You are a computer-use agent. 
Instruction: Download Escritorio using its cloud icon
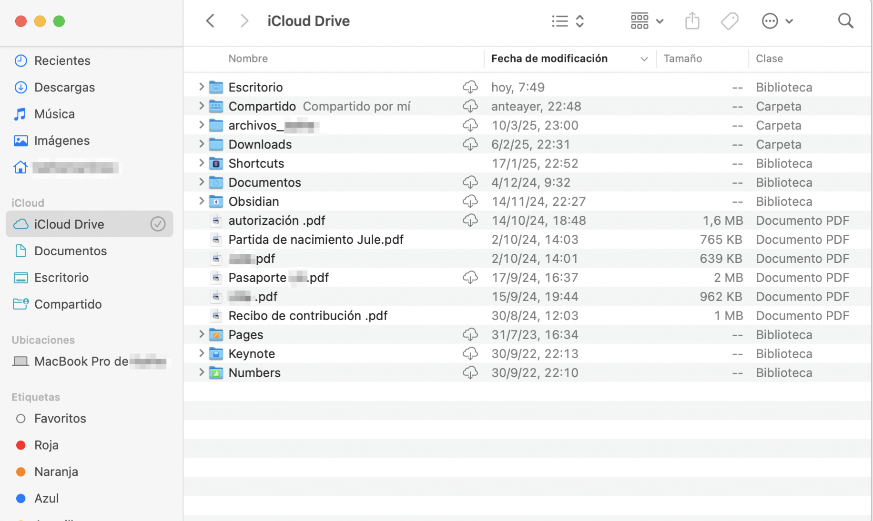pos(470,87)
